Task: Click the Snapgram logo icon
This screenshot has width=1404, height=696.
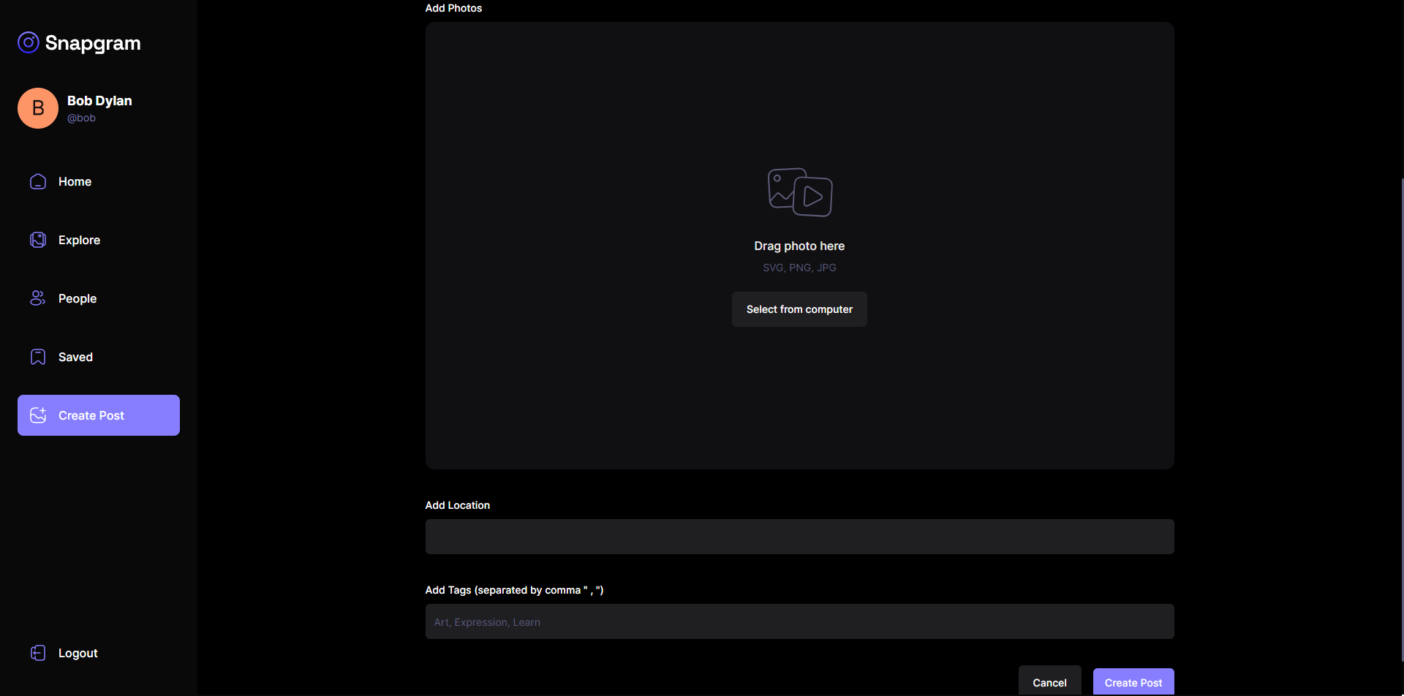Action: (29, 42)
